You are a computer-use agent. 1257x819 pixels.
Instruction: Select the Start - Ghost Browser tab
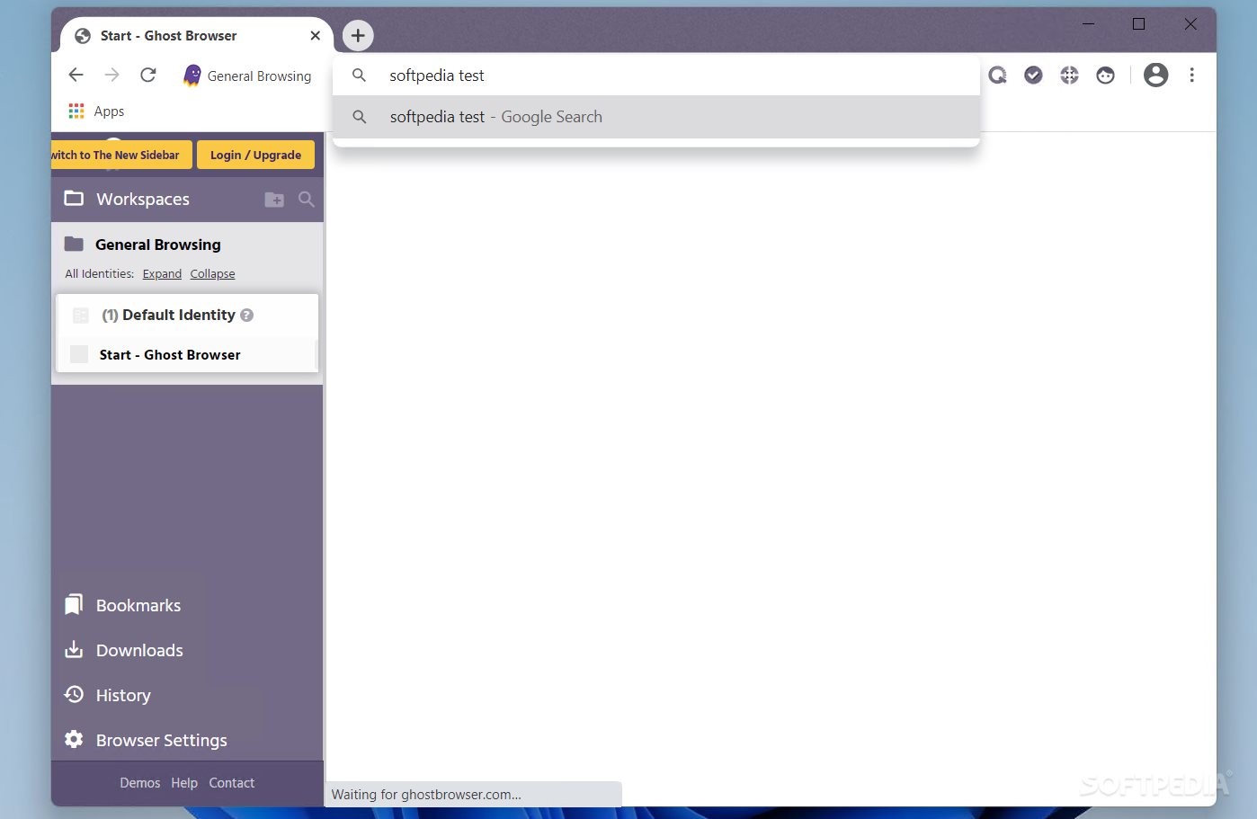(x=196, y=36)
